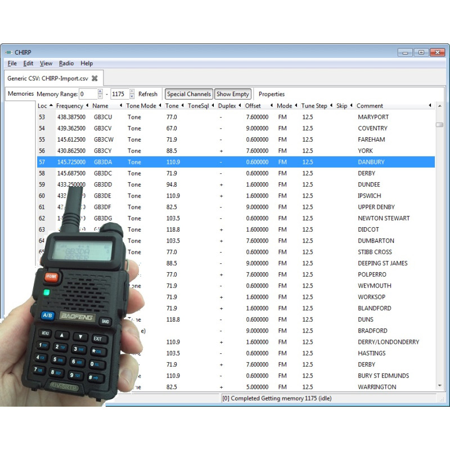Open the Radio menu

click(66, 64)
